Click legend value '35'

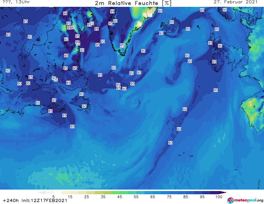click(103, 197)
